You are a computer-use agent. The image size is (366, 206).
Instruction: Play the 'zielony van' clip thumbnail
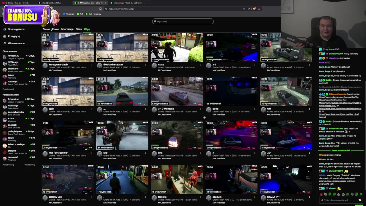coord(68,179)
